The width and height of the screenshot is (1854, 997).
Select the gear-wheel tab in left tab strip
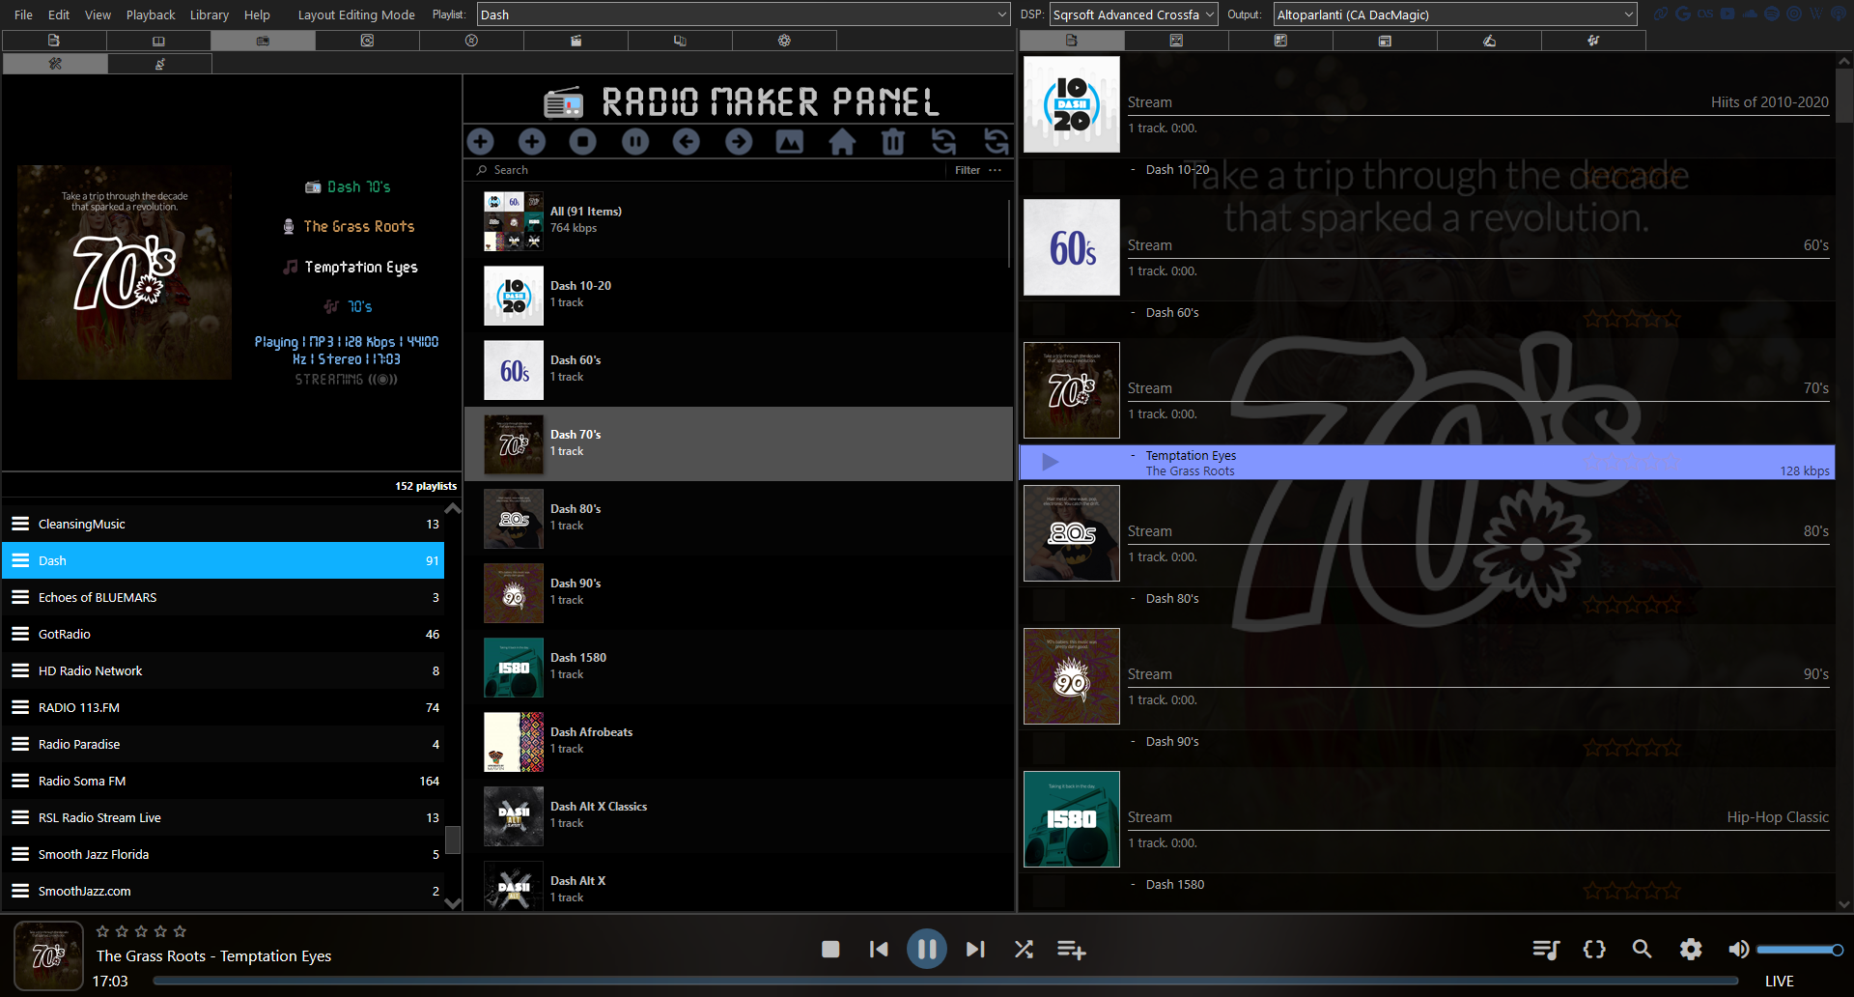784,41
